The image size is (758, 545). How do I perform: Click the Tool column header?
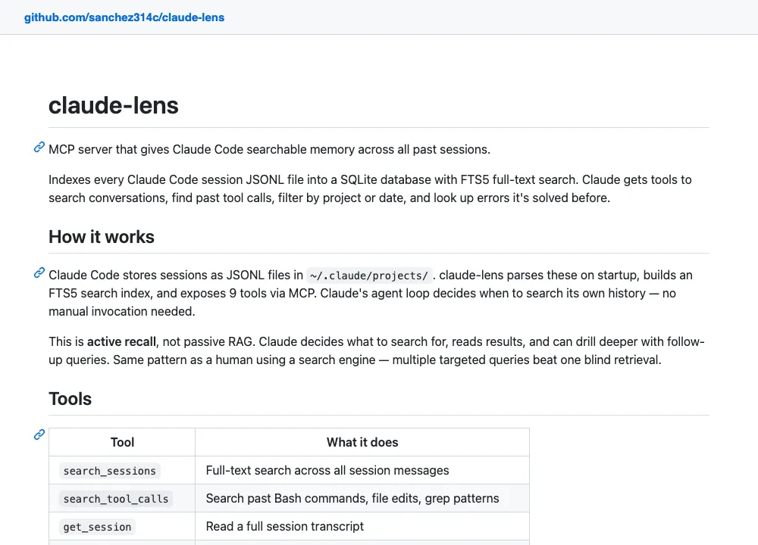[x=122, y=442]
